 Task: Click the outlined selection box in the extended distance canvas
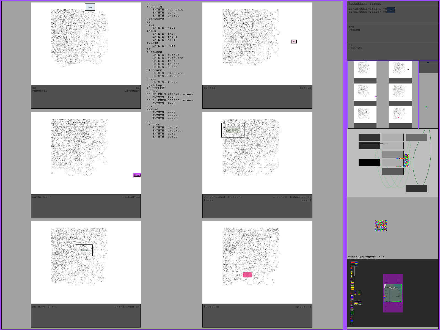(233, 130)
